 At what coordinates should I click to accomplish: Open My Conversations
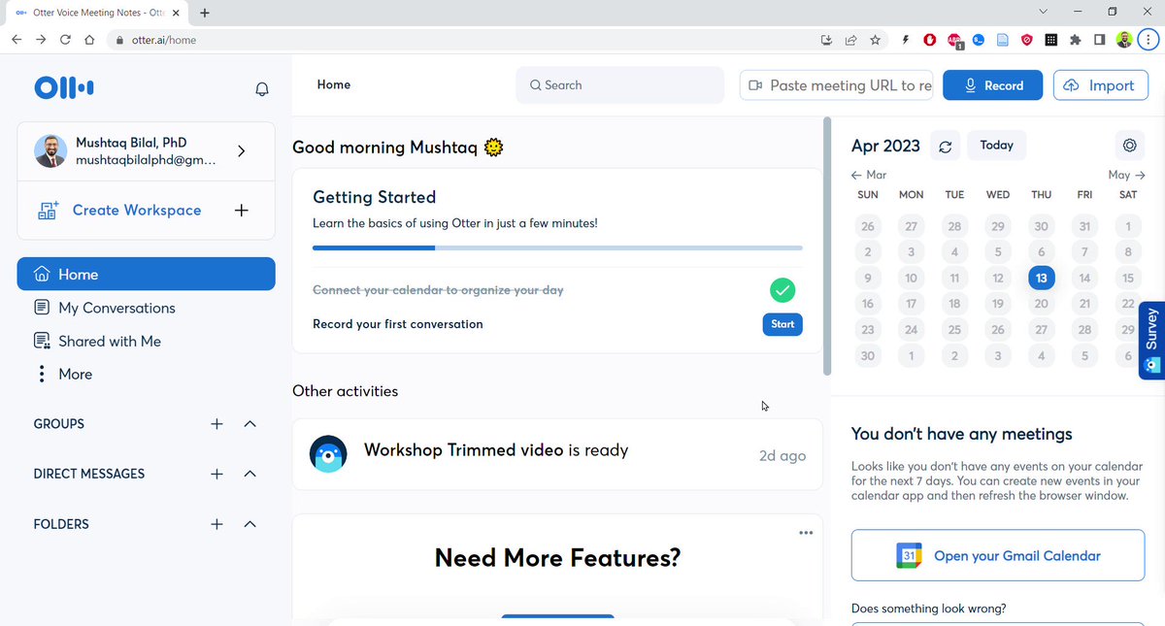[x=116, y=308]
